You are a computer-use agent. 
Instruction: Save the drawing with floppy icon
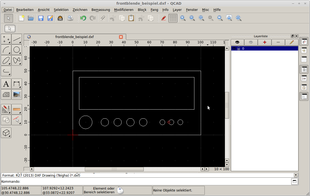coord(41,18)
